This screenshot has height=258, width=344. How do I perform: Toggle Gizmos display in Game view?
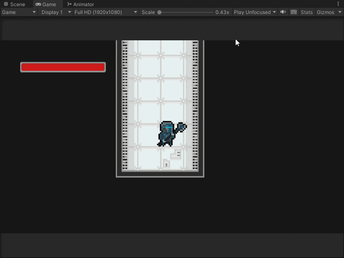coord(325,12)
